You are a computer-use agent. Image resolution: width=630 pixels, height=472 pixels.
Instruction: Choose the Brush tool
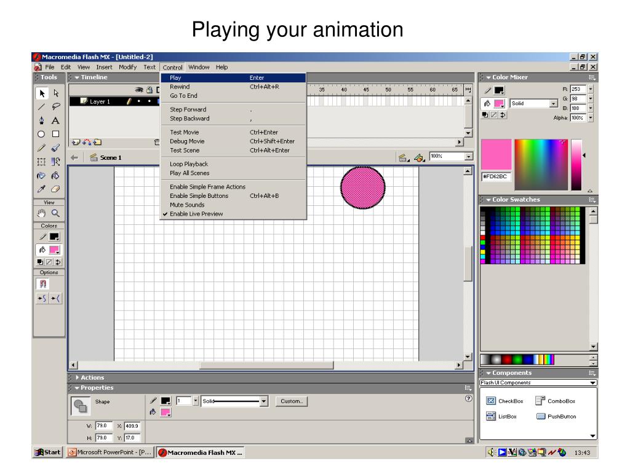pos(56,147)
